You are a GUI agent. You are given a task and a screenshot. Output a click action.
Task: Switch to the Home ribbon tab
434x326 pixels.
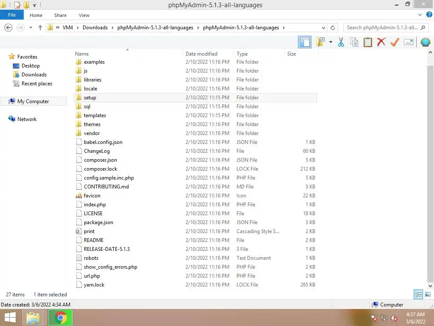tap(36, 15)
